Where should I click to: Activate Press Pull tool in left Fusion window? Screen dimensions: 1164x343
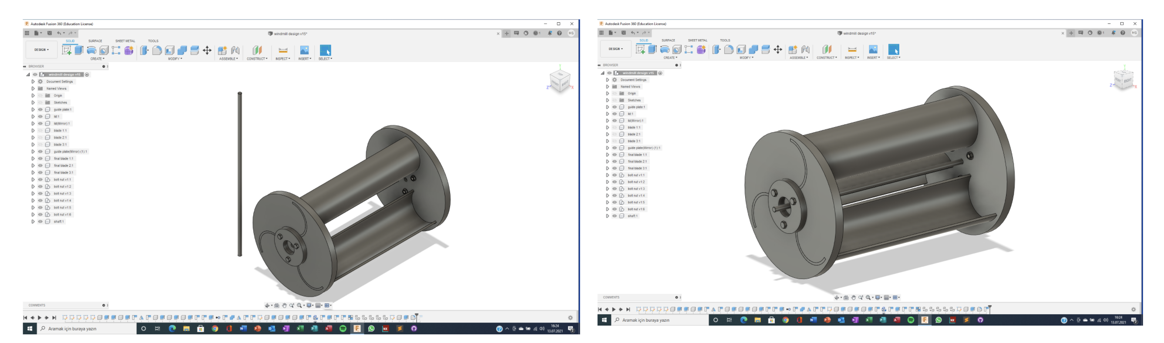pos(144,50)
